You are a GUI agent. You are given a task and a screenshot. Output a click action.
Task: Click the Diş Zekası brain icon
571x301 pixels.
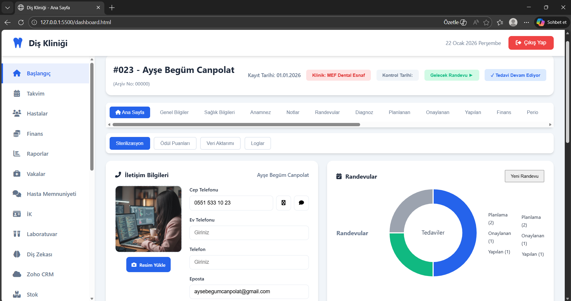(x=17, y=254)
